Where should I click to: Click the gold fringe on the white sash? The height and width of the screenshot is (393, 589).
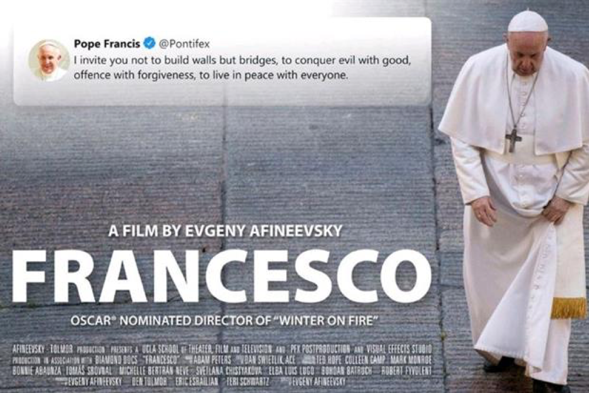coord(568,308)
